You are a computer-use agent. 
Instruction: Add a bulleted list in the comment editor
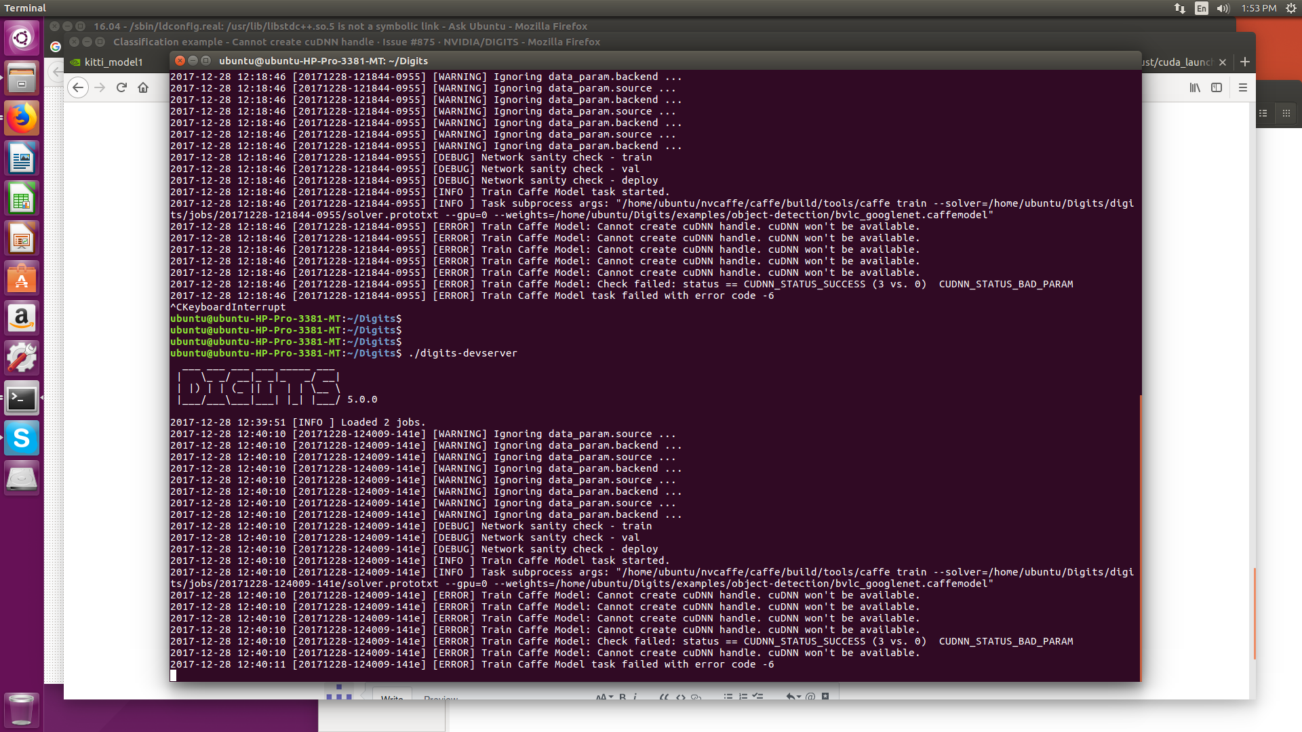click(728, 697)
